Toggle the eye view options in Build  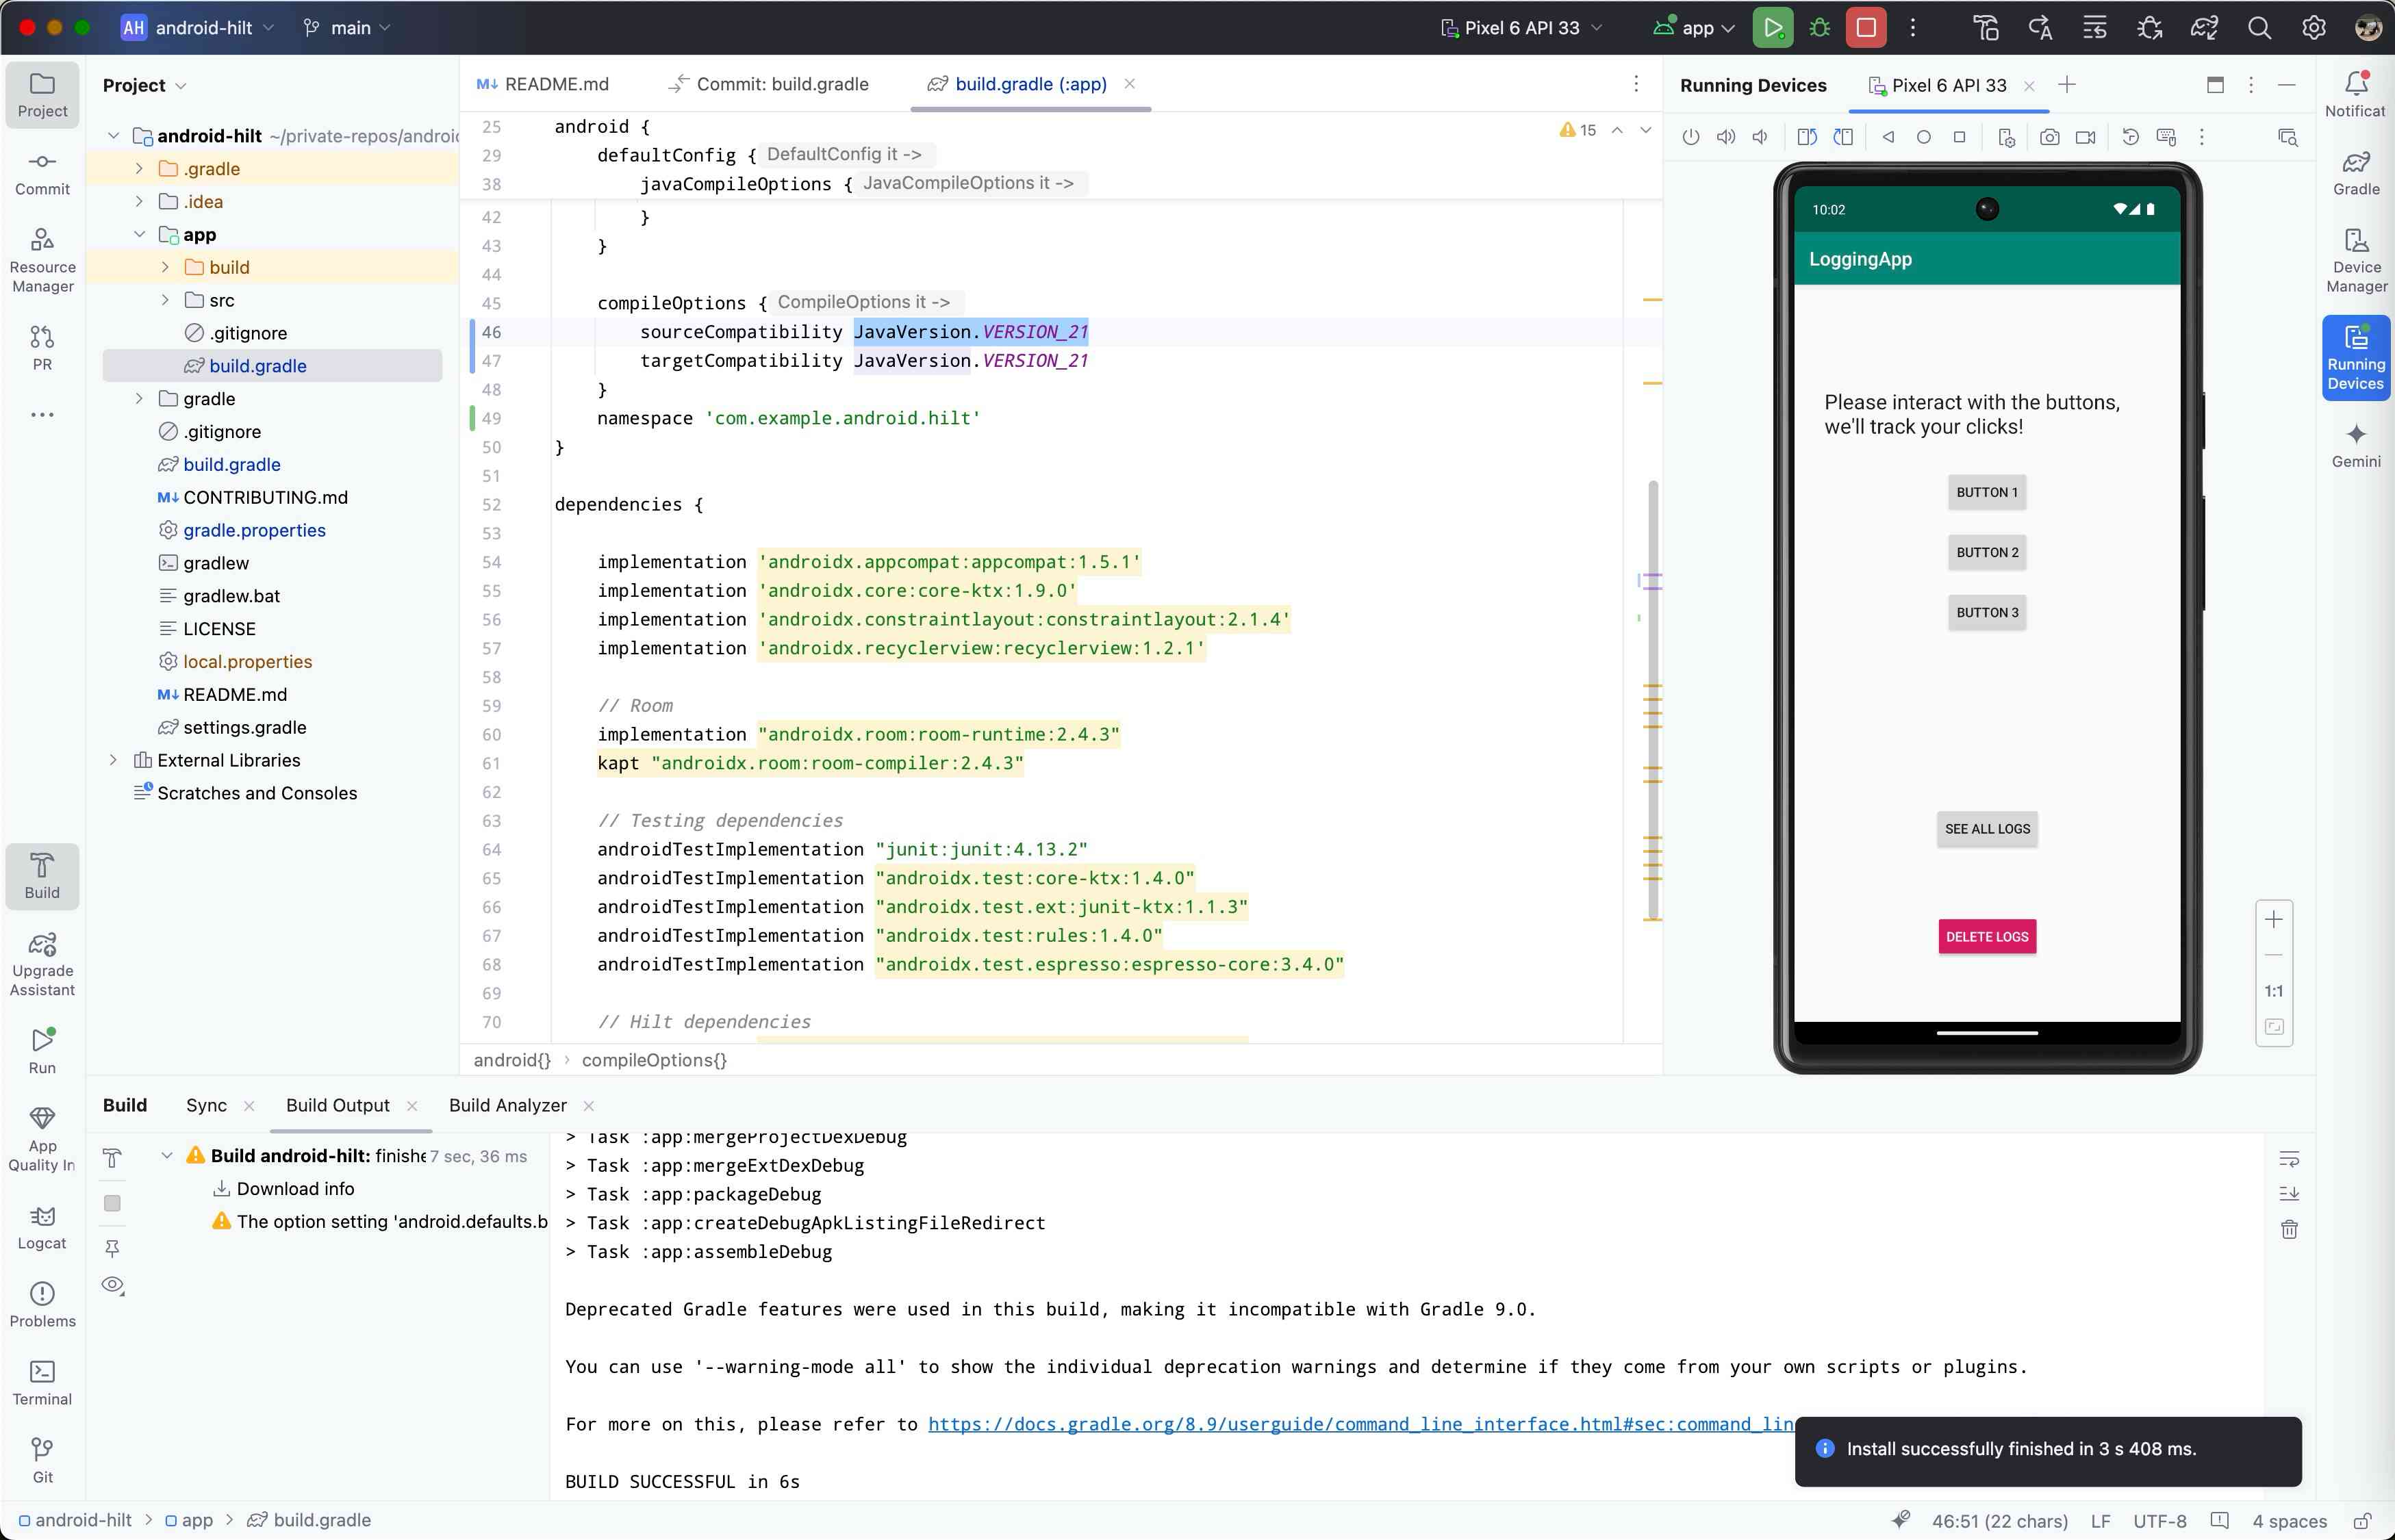[x=113, y=1285]
